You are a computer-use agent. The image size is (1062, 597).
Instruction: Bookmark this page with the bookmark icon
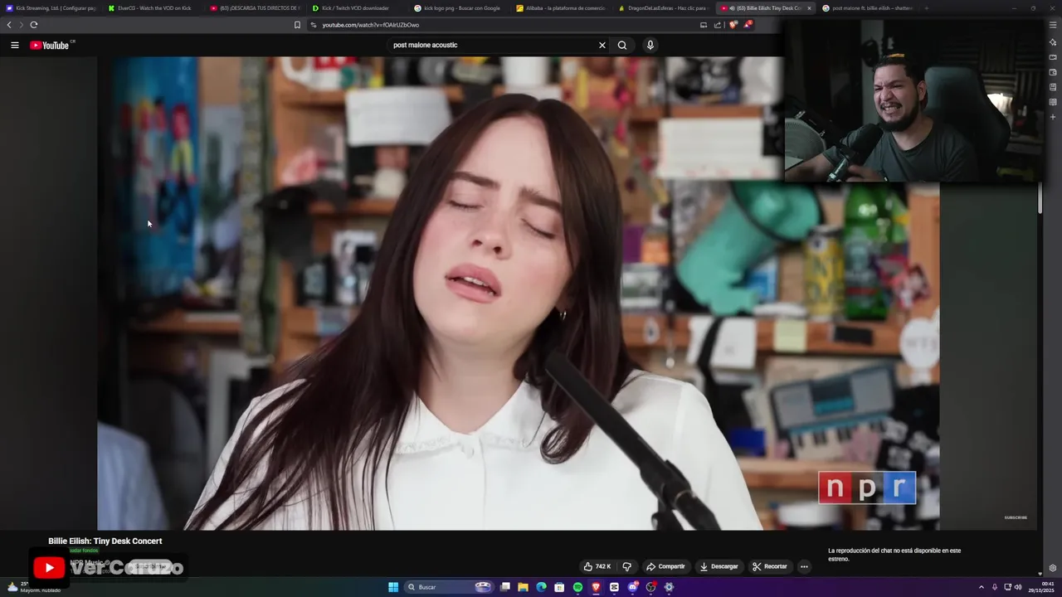coord(297,25)
